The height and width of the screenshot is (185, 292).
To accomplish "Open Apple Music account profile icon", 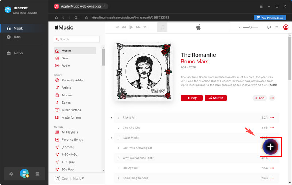I will coord(285,27).
